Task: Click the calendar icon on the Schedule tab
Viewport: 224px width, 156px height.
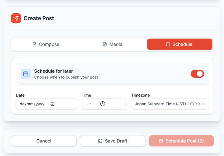Action: pos(168,44)
